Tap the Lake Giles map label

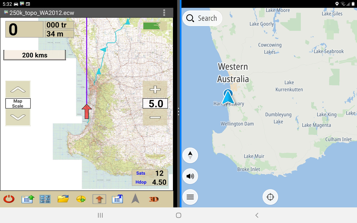[x=332, y=13]
